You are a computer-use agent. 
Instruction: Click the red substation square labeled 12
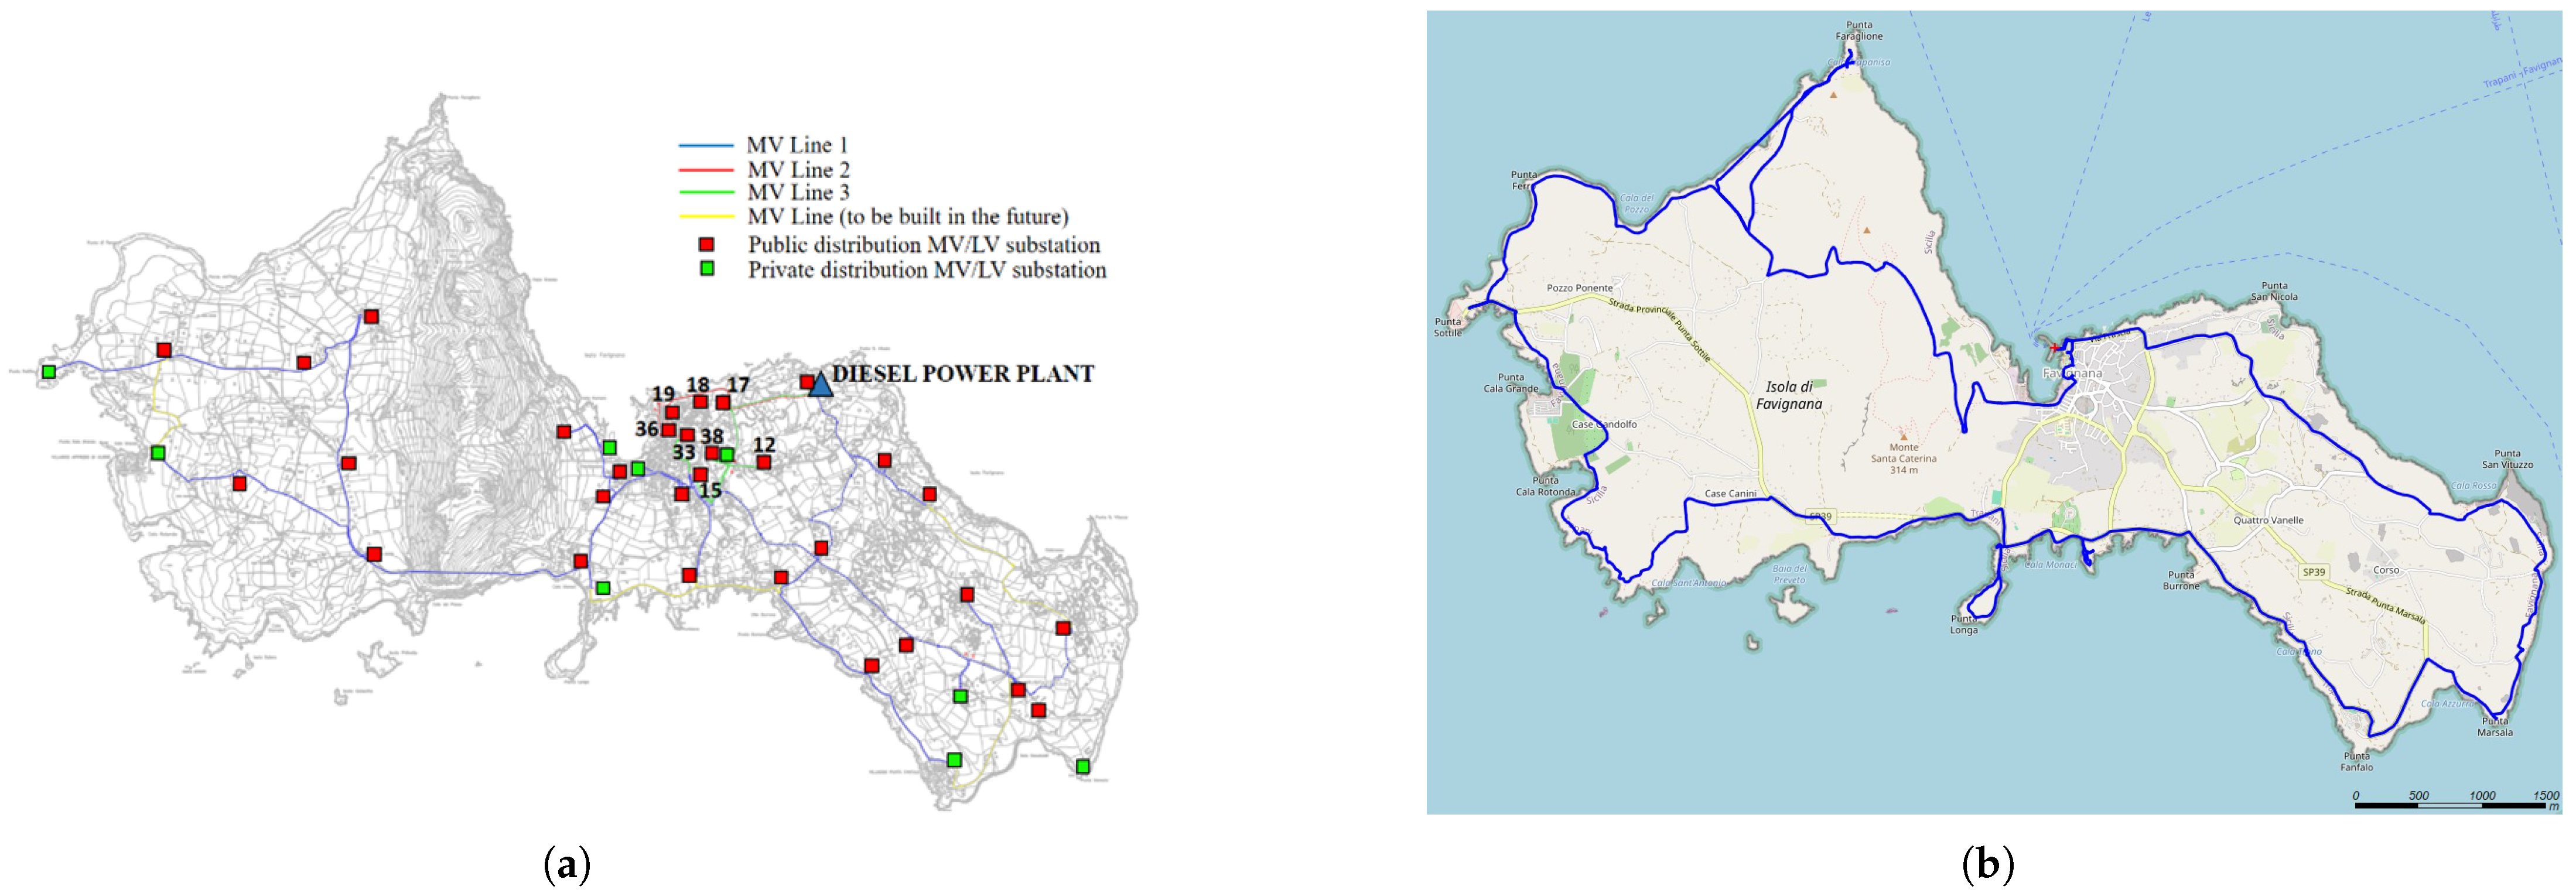(x=764, y=462)
